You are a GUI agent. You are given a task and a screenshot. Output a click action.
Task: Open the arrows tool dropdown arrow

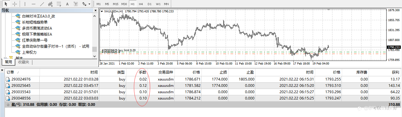[x=90, y=4]
